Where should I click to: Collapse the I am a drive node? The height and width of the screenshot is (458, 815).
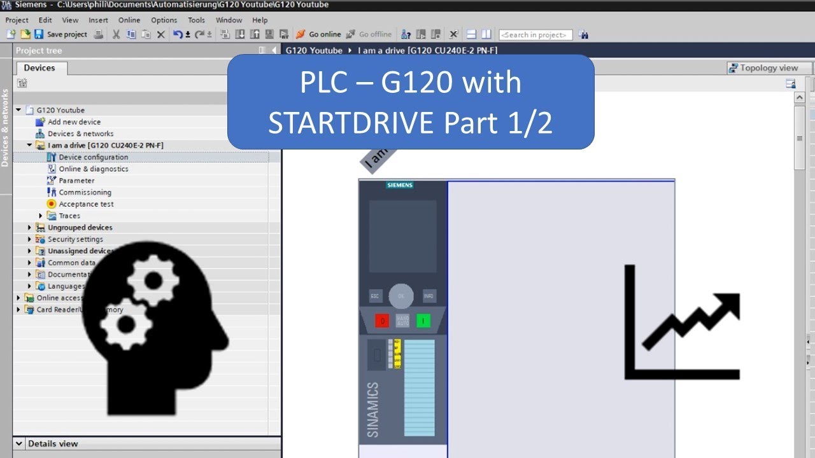click(x=29, y=145)
